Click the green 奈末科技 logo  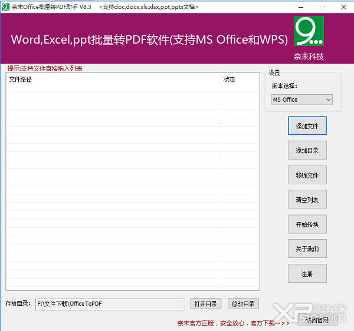[x=309, y=31]
